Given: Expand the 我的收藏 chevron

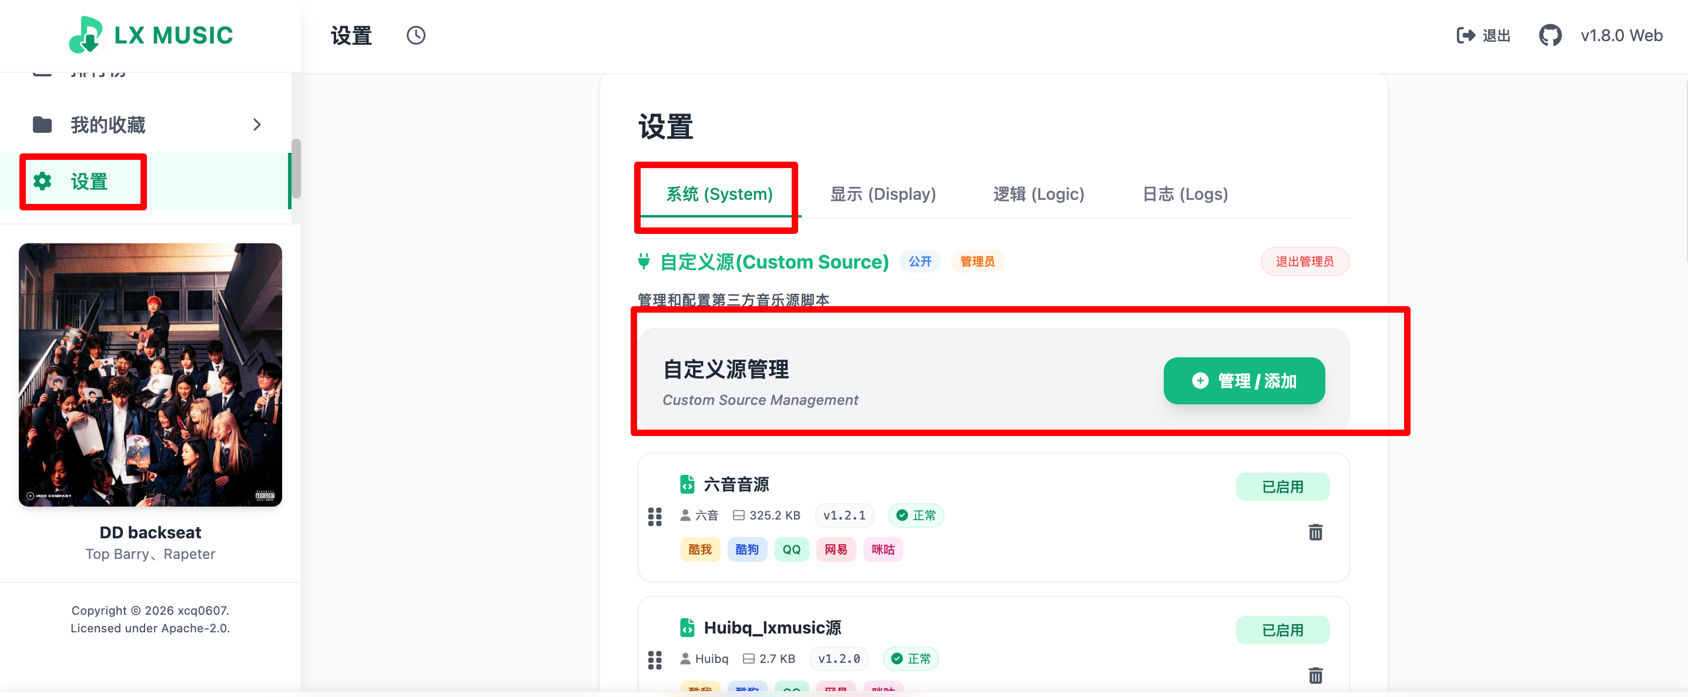Looking at the screenshot, I should click(x=257, y=125).
